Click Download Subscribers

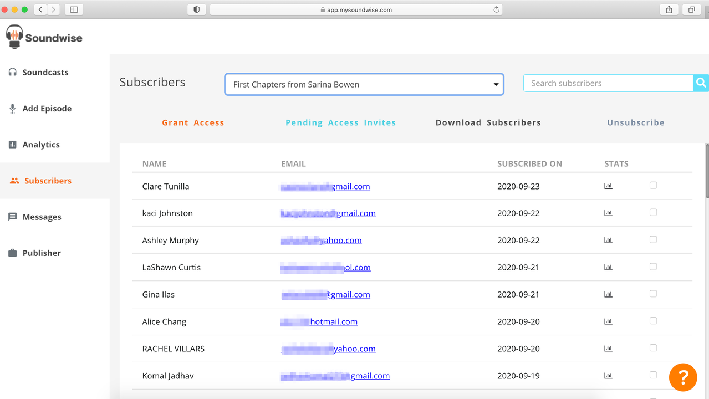coord(488,123)
